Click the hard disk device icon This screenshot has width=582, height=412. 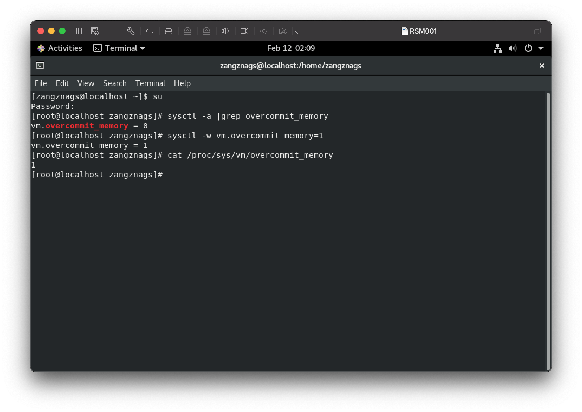point(169,31)
